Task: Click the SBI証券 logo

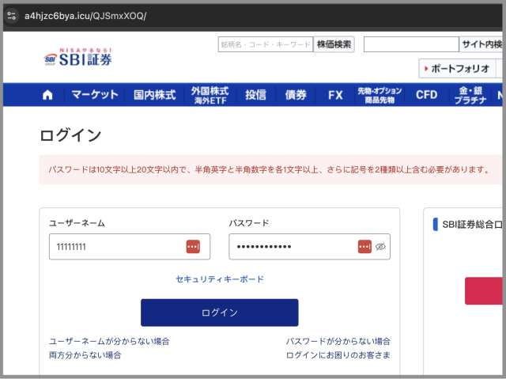Action: click(x=78, y=58)
